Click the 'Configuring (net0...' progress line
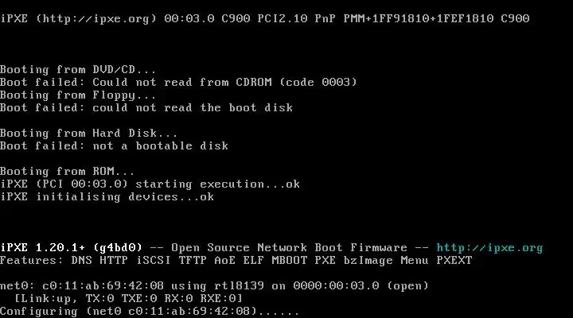573x318 pixels. 150,312
